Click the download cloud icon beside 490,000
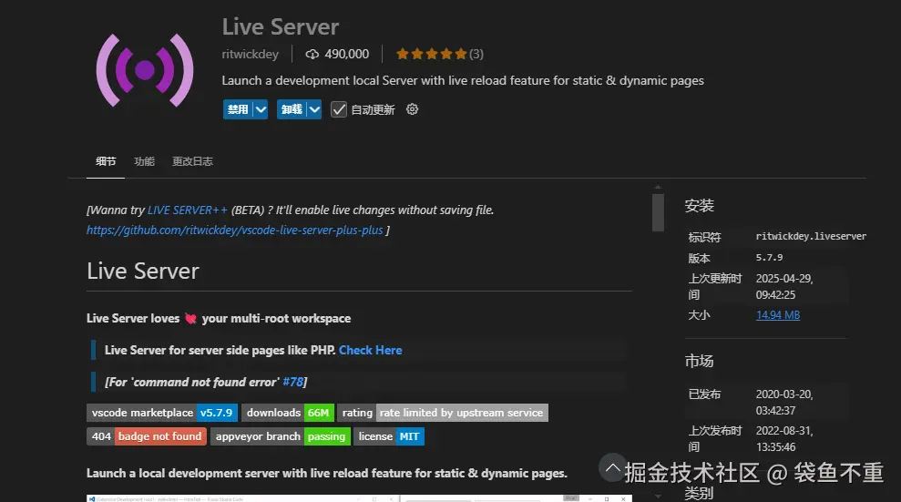This screenshot has height=502, width=901. [312, 54]
